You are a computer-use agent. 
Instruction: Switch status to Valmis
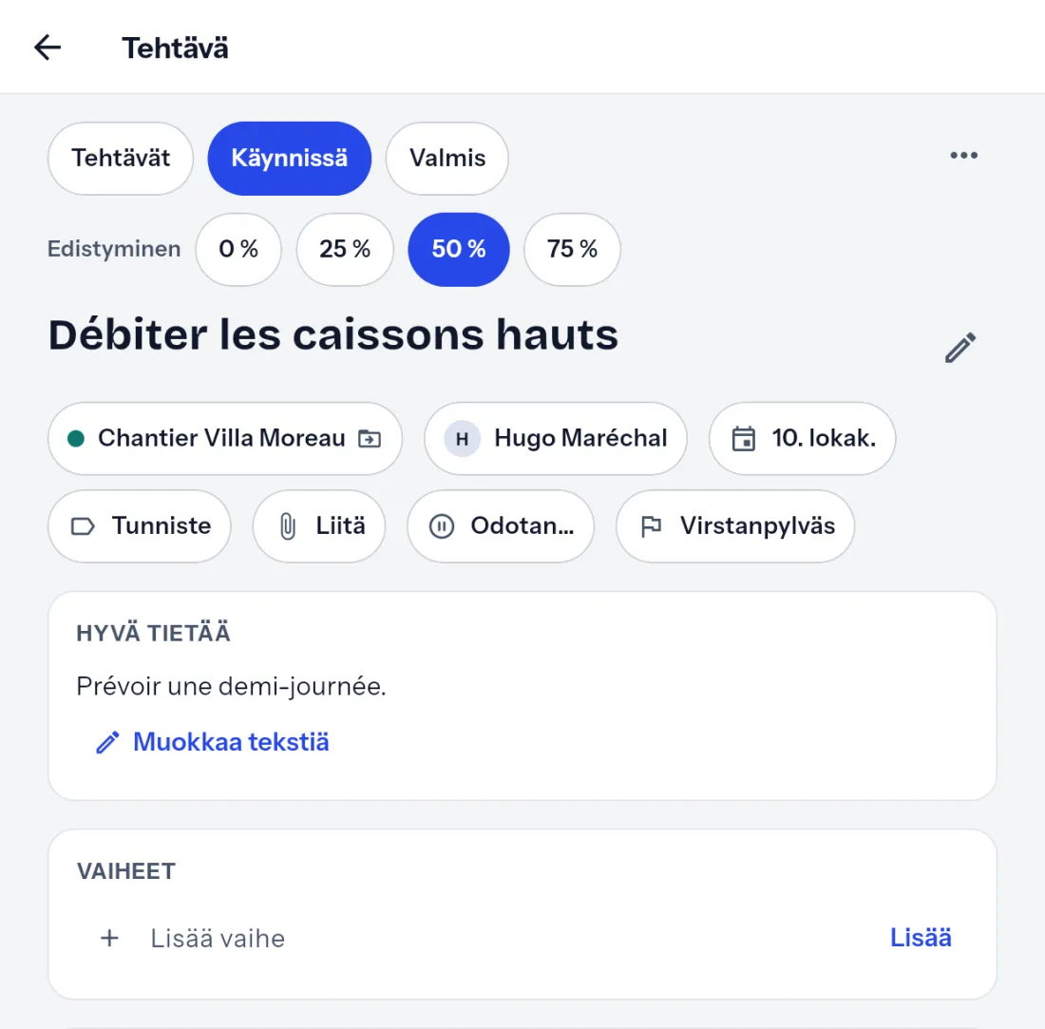coord(447,159)
